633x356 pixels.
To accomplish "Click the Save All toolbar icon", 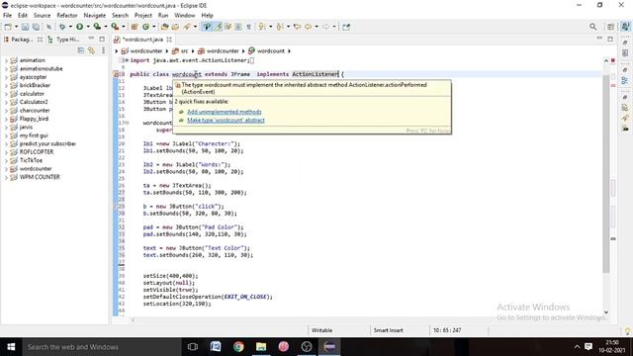I will (x=36, y=27).
